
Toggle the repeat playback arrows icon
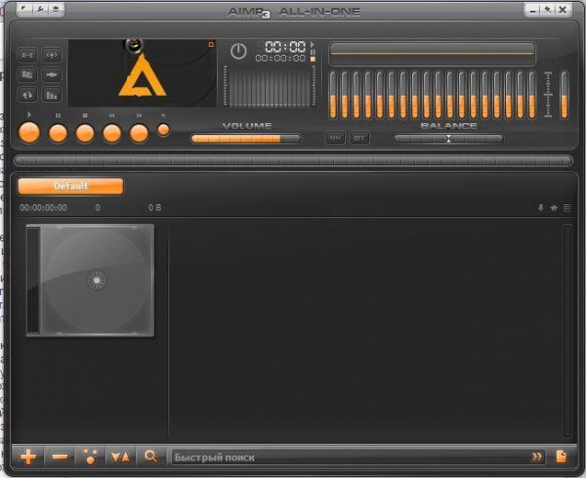27,95
